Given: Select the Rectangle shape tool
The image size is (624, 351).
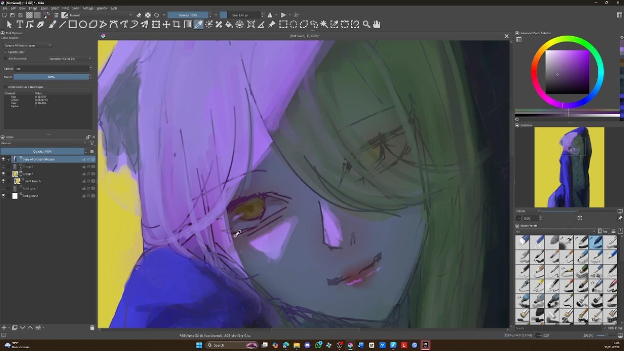Looking at the screenshot, I should (72, 24).
